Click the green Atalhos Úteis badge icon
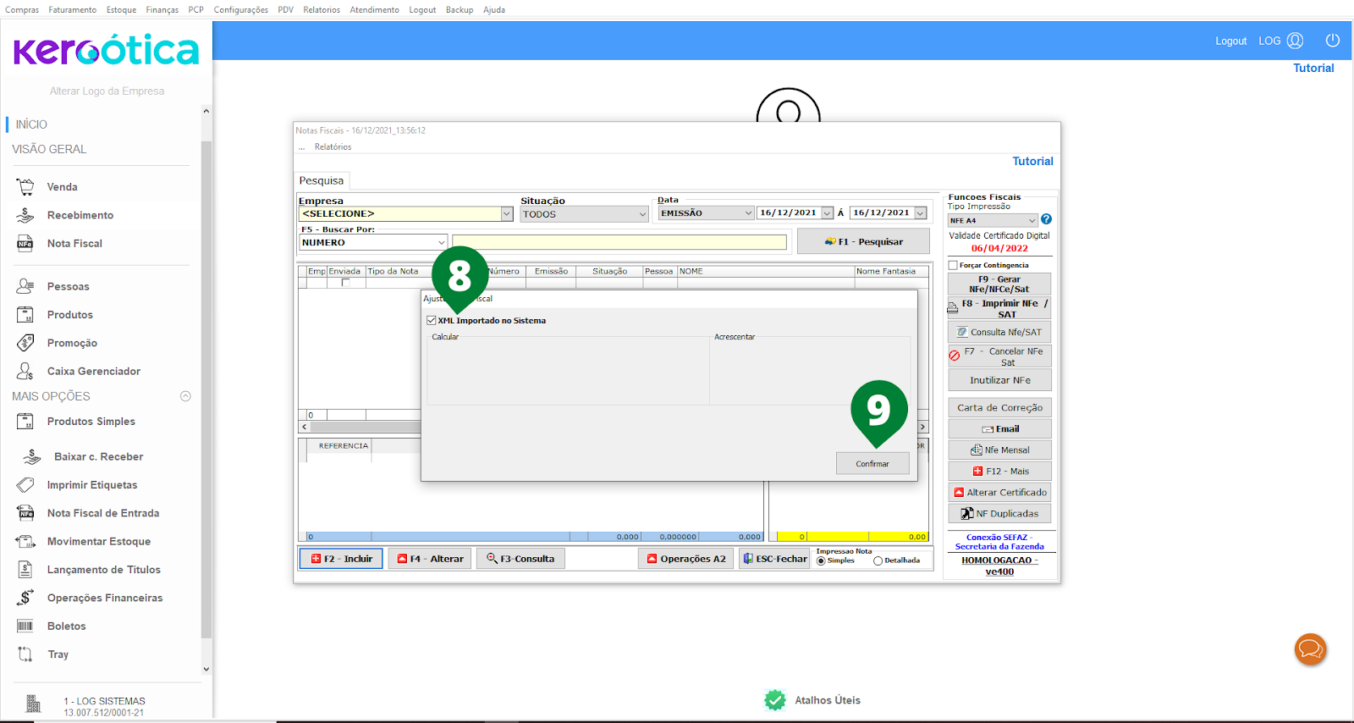1354x723 pixels. (774, 700)
